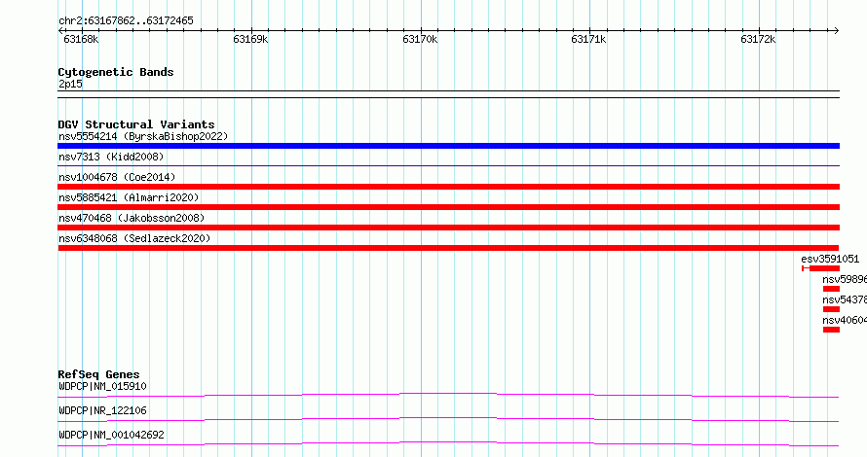Image resolution: width=867 pixels, height=457 pixels.
Task: Open the WDPCP|NR_122106 transcript label
Action: pos(102,410)
